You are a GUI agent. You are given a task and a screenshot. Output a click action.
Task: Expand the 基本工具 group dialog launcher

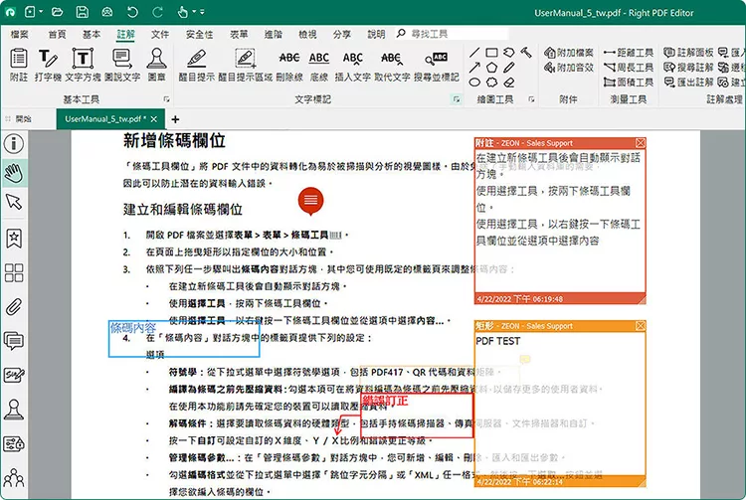pos(165,100)
